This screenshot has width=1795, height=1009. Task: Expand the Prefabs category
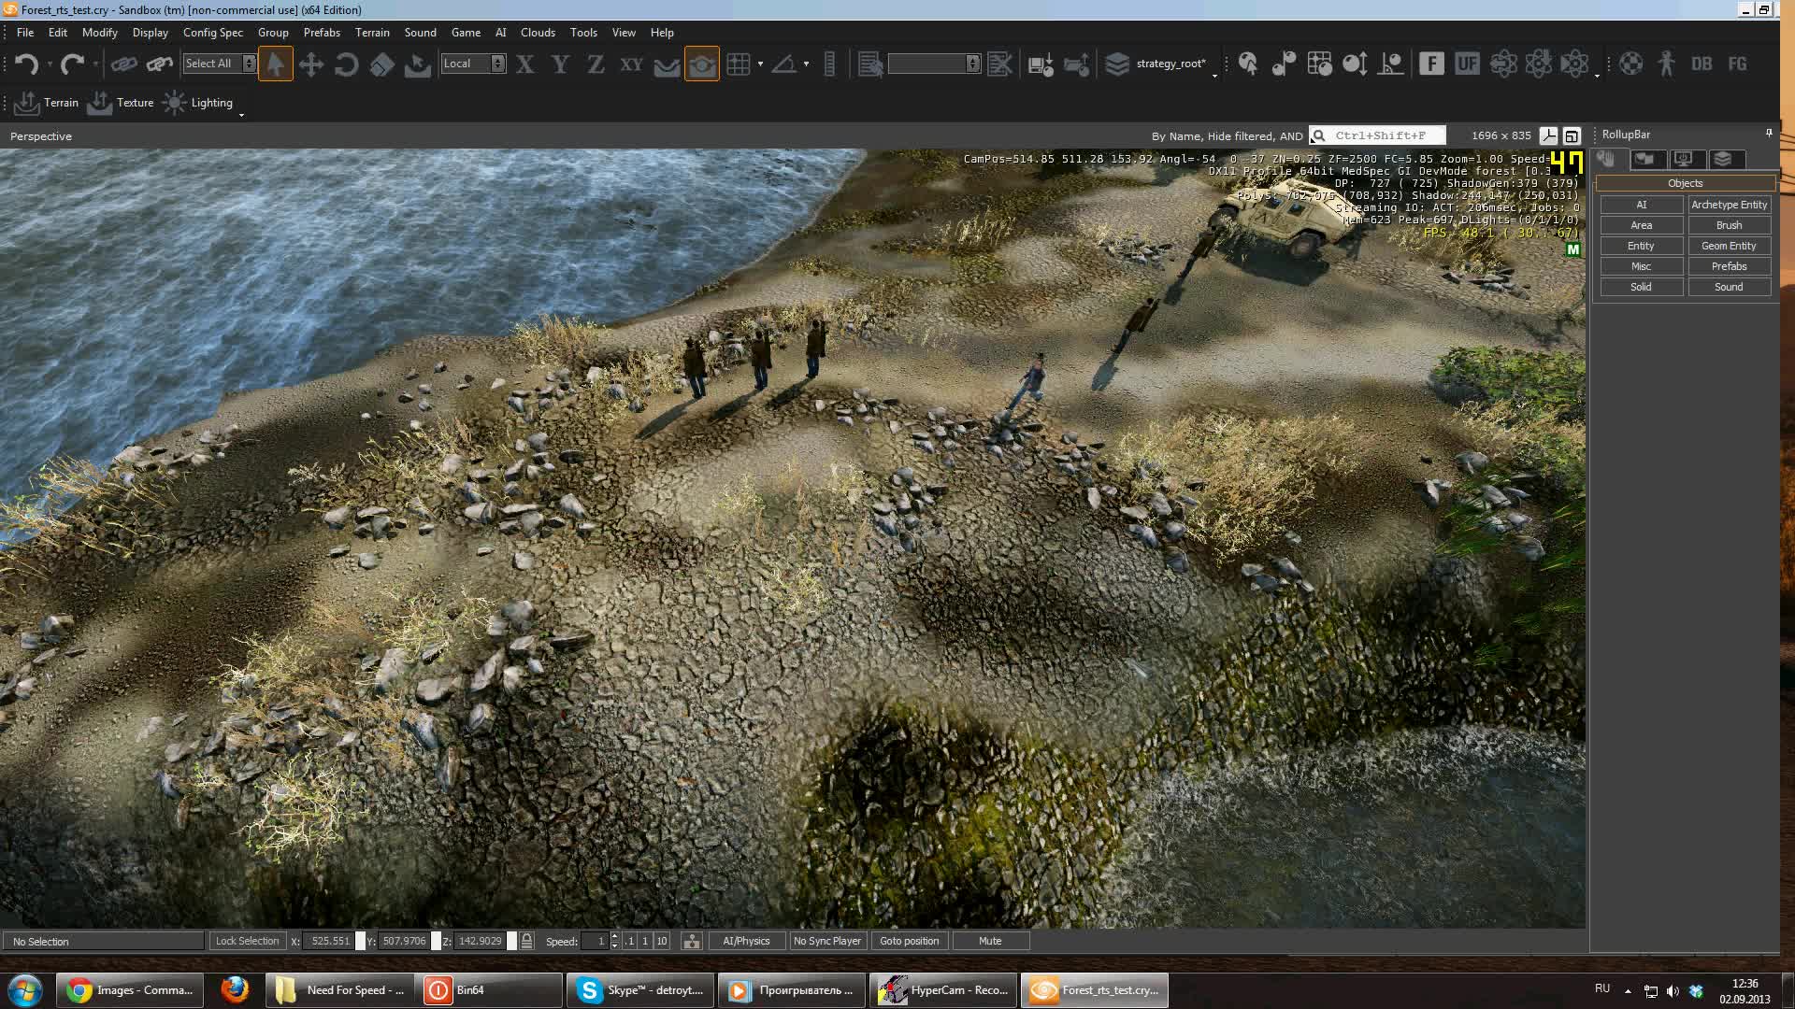coord(1727,266)
